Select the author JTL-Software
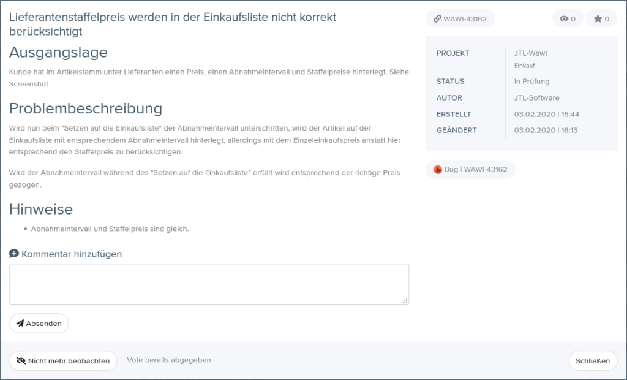Image resolution: width=627 pixels, height=380 pixels. click(538, 97)
